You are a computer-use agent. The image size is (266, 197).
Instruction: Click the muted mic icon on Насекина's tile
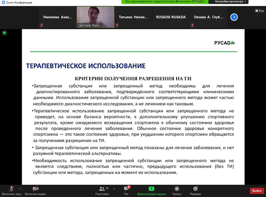(41, 25)
